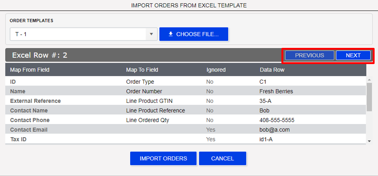Go to the PREVIOUS Excel row
The width and height of the screenshot is (378, 176).
(x=310, y=55)
